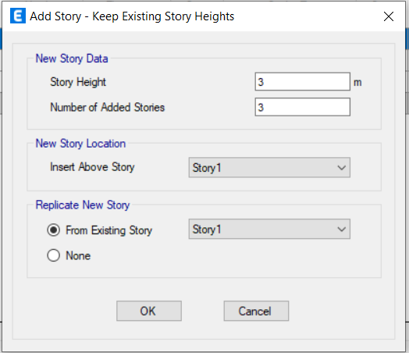
Task: Click the ETABS logo icon in title bar
Action: (x=18, y=16)
